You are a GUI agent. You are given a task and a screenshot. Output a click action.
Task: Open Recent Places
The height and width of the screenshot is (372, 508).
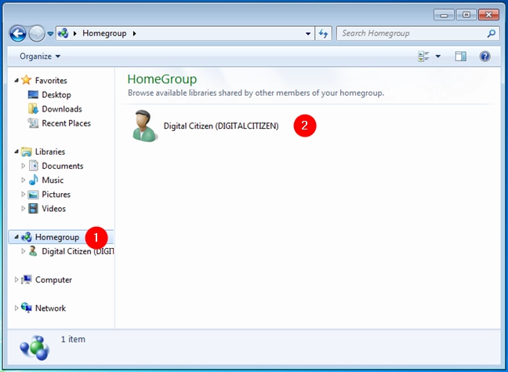(66, 123)
